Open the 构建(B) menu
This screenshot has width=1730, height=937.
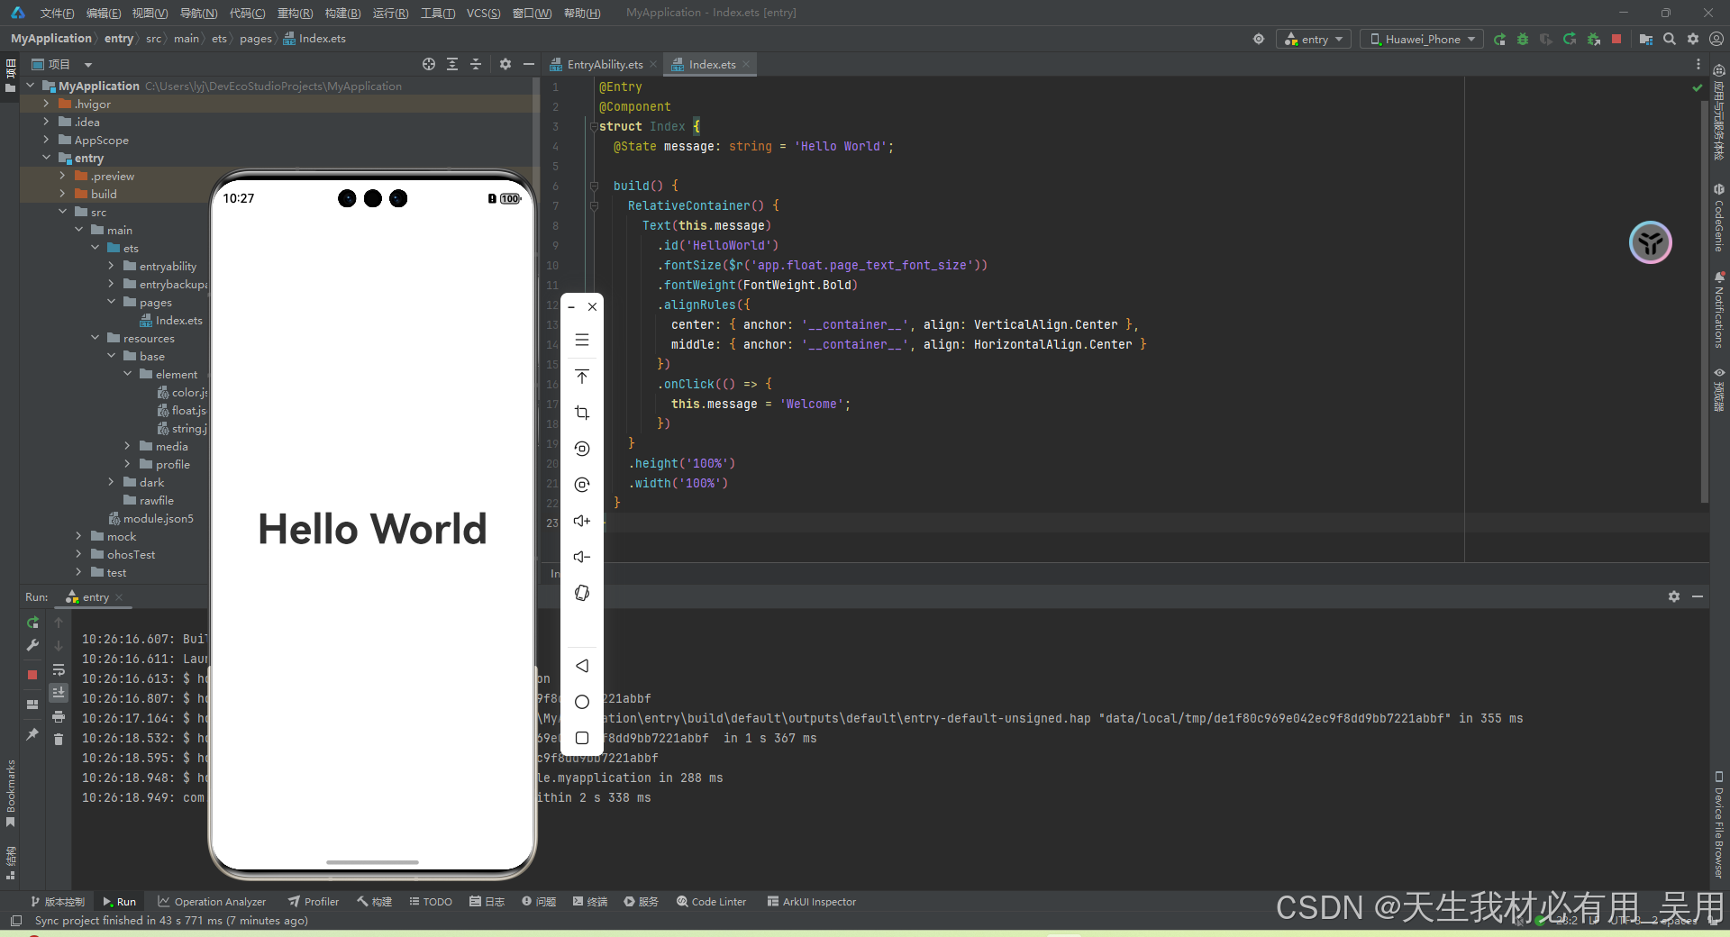[343, 13]
